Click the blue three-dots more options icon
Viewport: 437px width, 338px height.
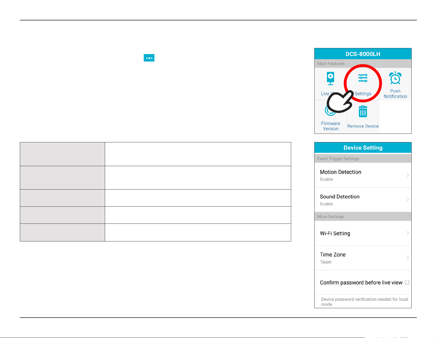click(x=149, y=58)
